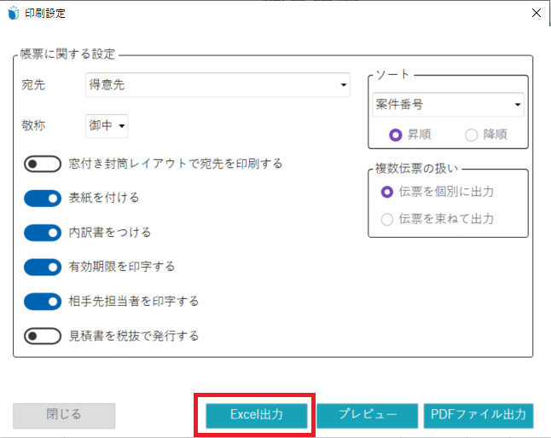The image size is (551, 438).
Task: Select 伝票を束ねて出力 option
Action: [387, 219]
